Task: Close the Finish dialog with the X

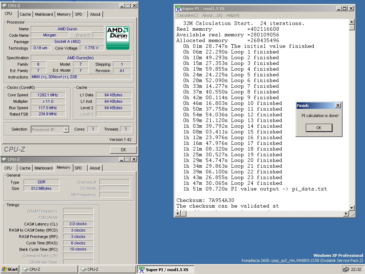Action: point(338,106)
